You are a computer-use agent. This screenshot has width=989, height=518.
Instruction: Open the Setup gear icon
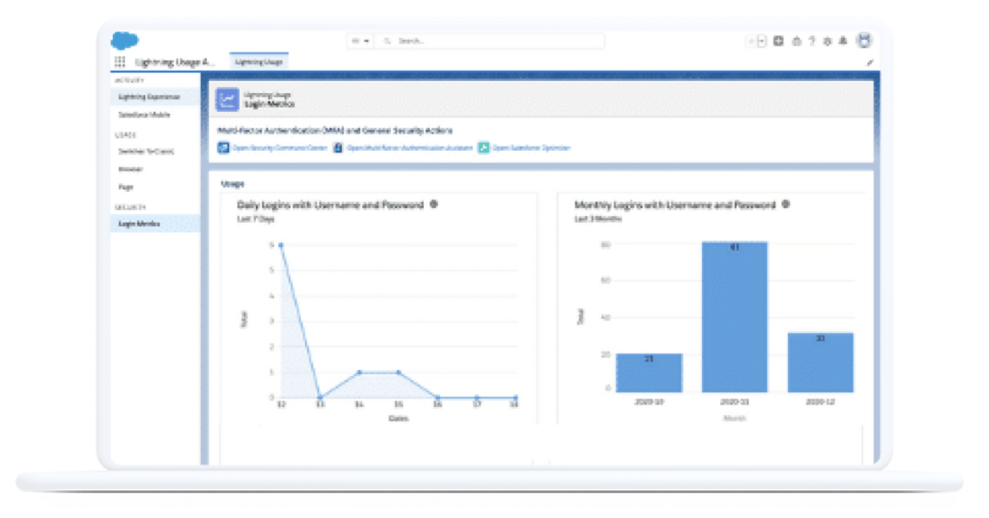pyautogui.click(x=827, y=41)
